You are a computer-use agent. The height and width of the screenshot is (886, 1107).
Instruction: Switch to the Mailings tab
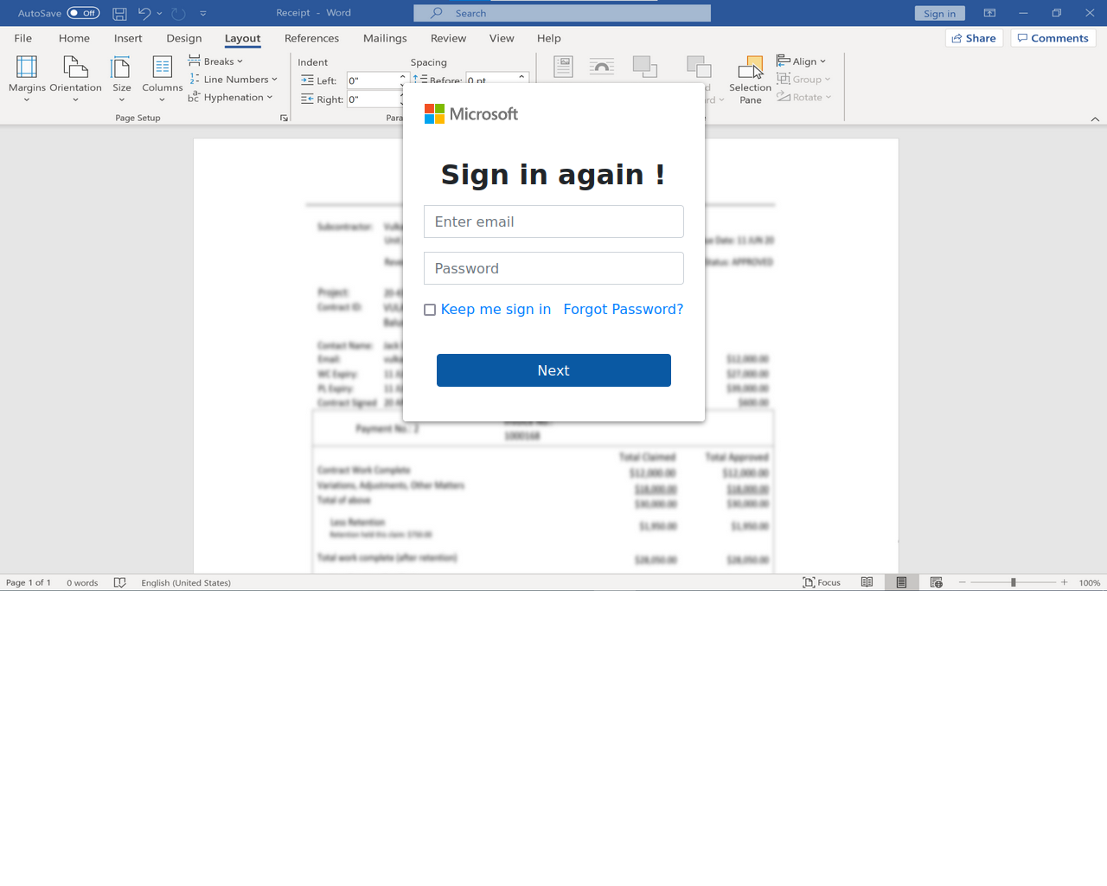point(385,38)
